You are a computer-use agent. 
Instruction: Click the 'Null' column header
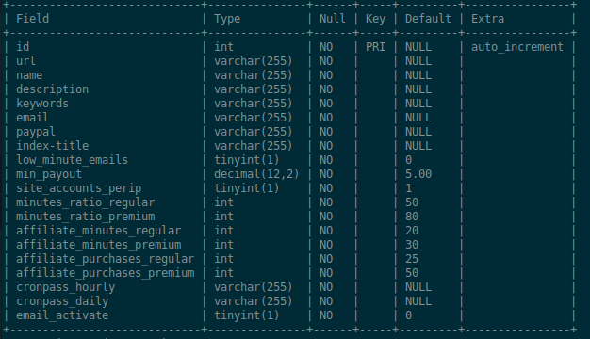coord(333,19)
